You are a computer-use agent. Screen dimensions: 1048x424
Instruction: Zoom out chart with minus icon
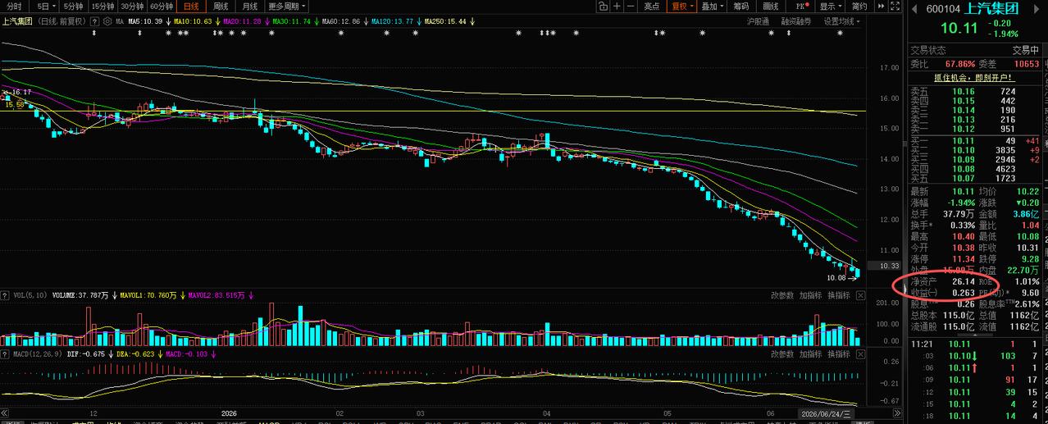pyautogui.click(x=631, y=7)
